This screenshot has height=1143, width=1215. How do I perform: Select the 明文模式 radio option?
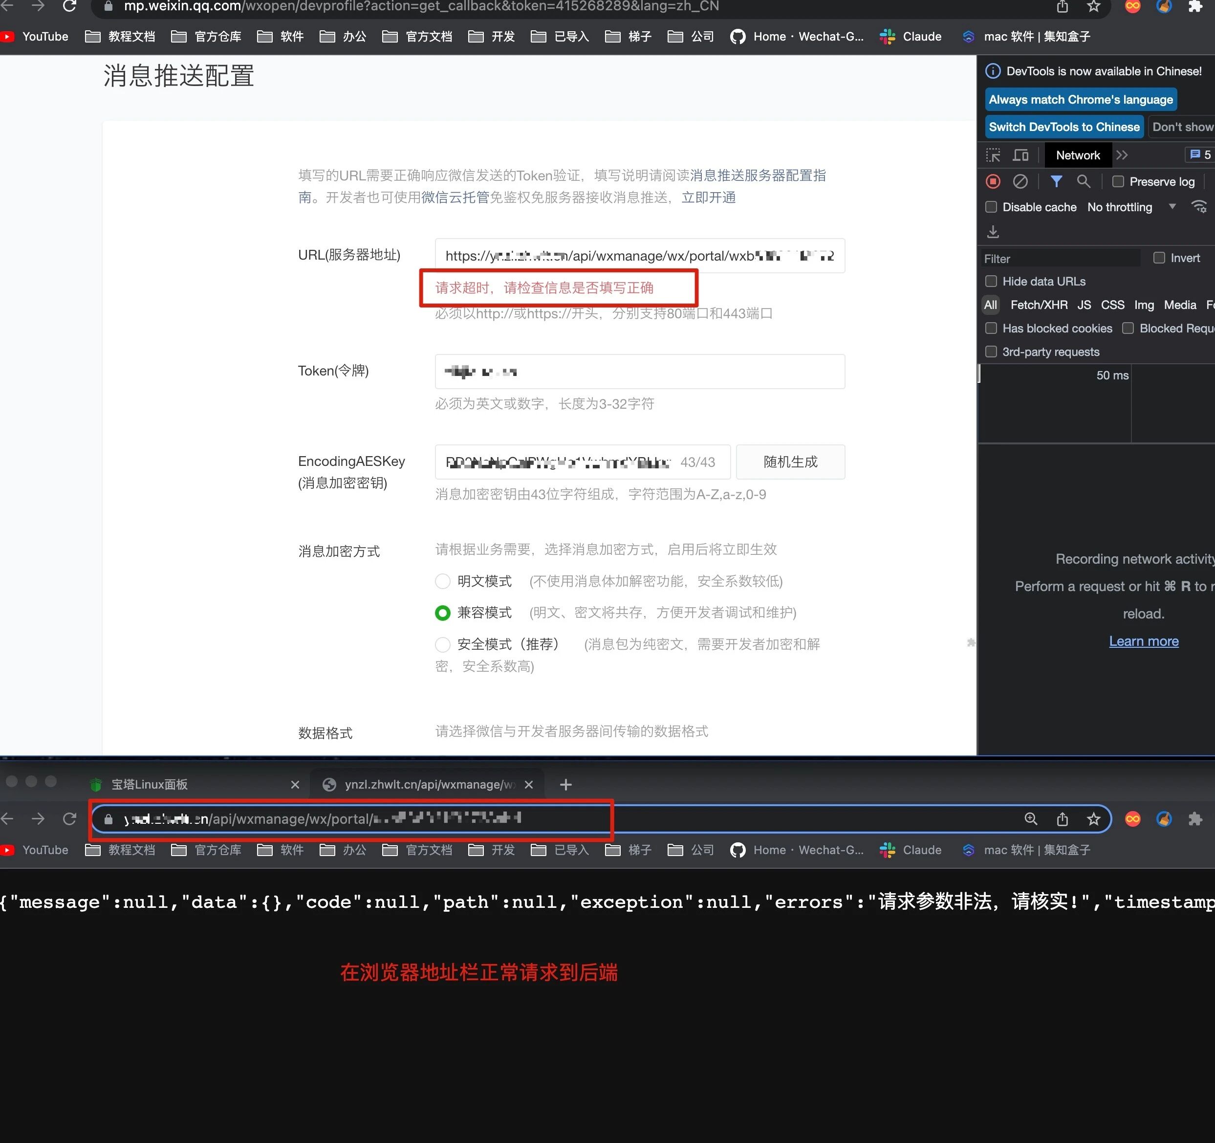(442, 581)
